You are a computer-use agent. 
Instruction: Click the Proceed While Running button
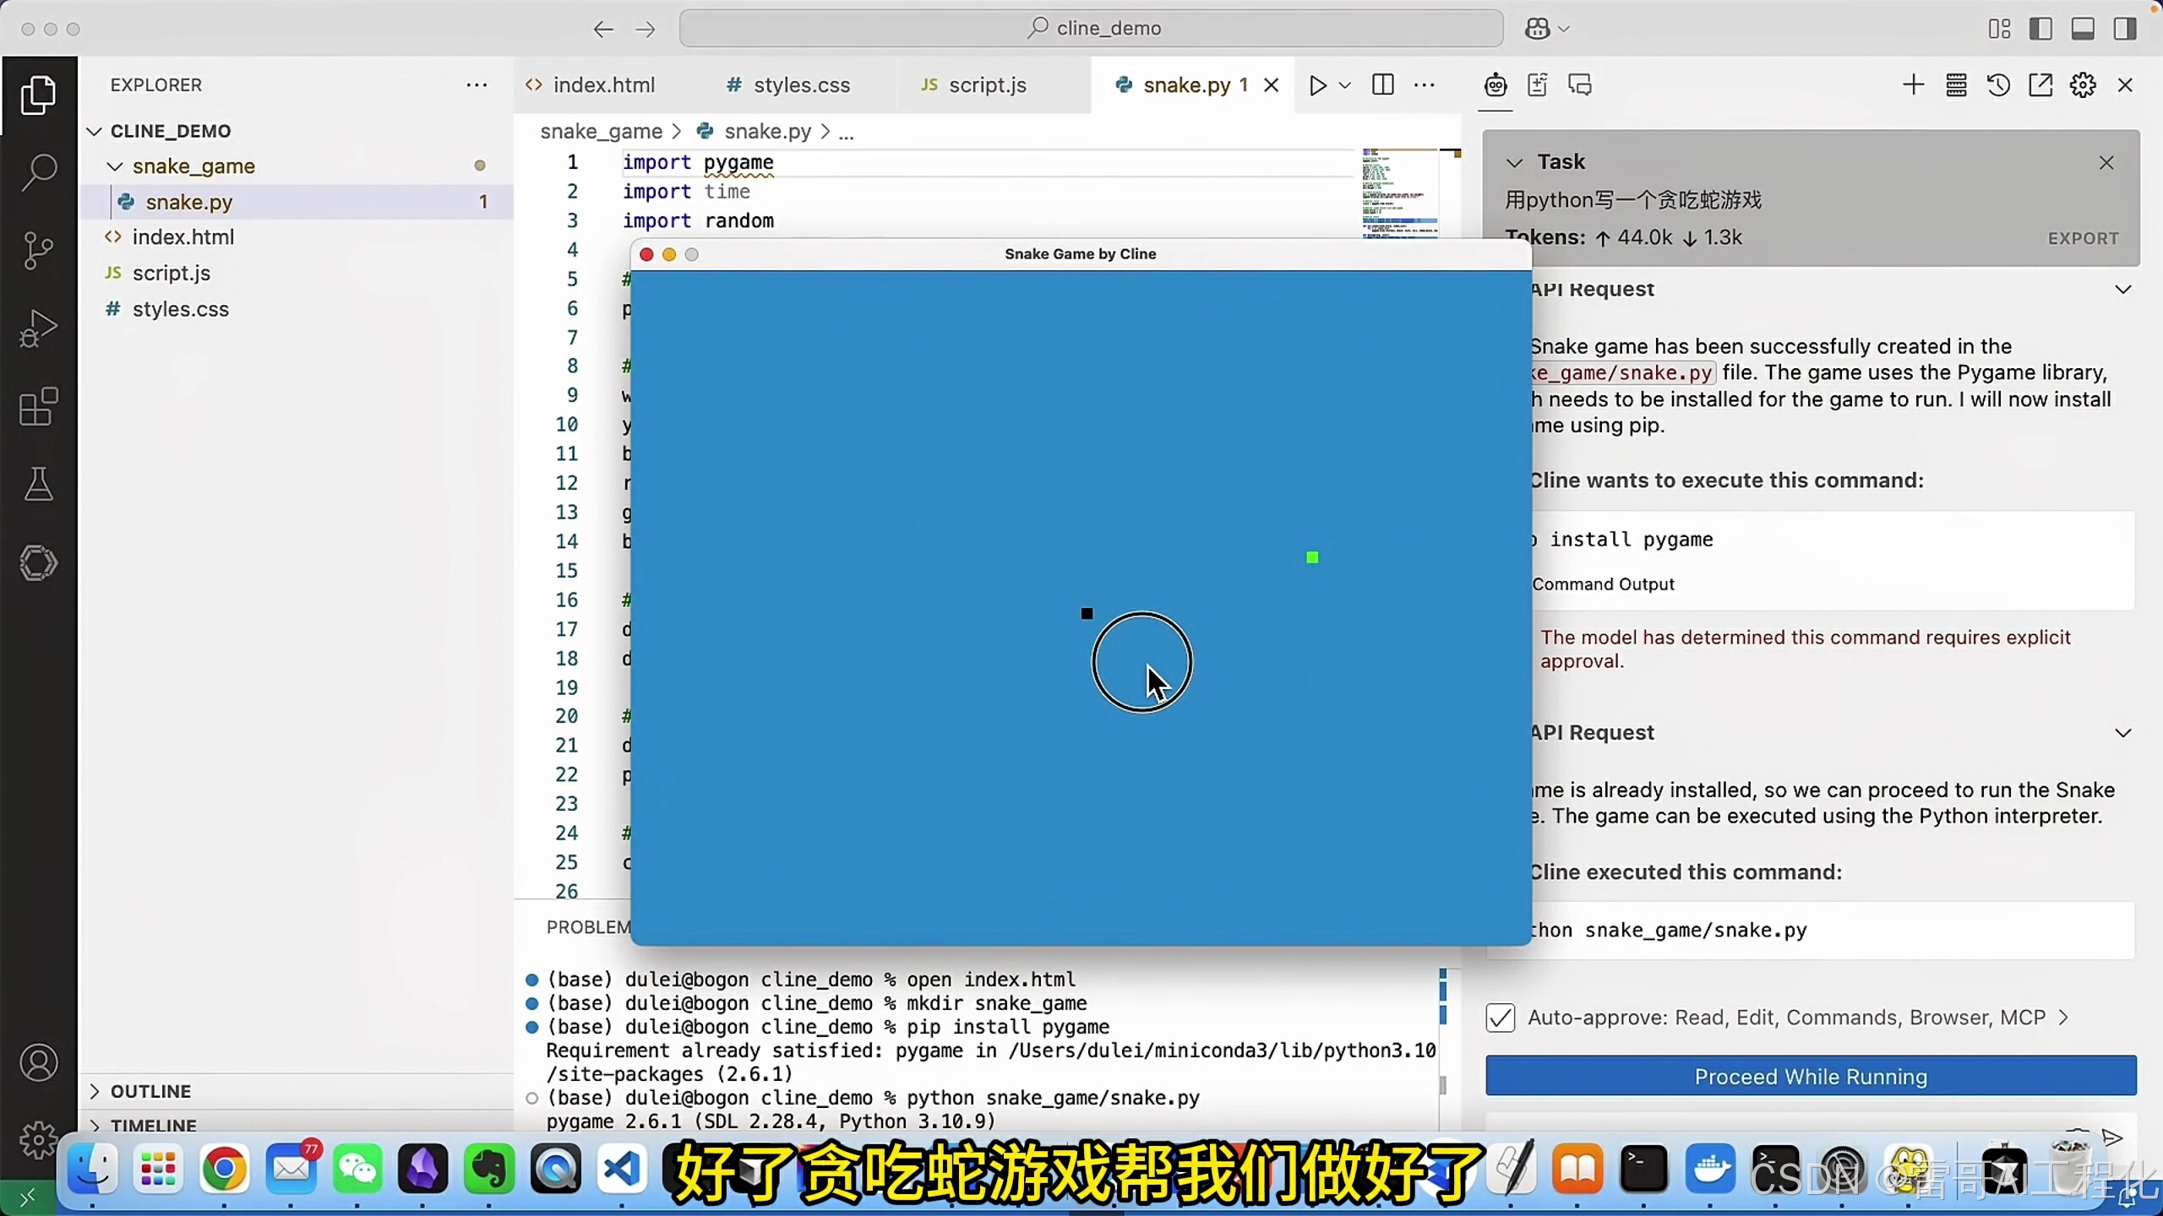tap(1811, 1077)
